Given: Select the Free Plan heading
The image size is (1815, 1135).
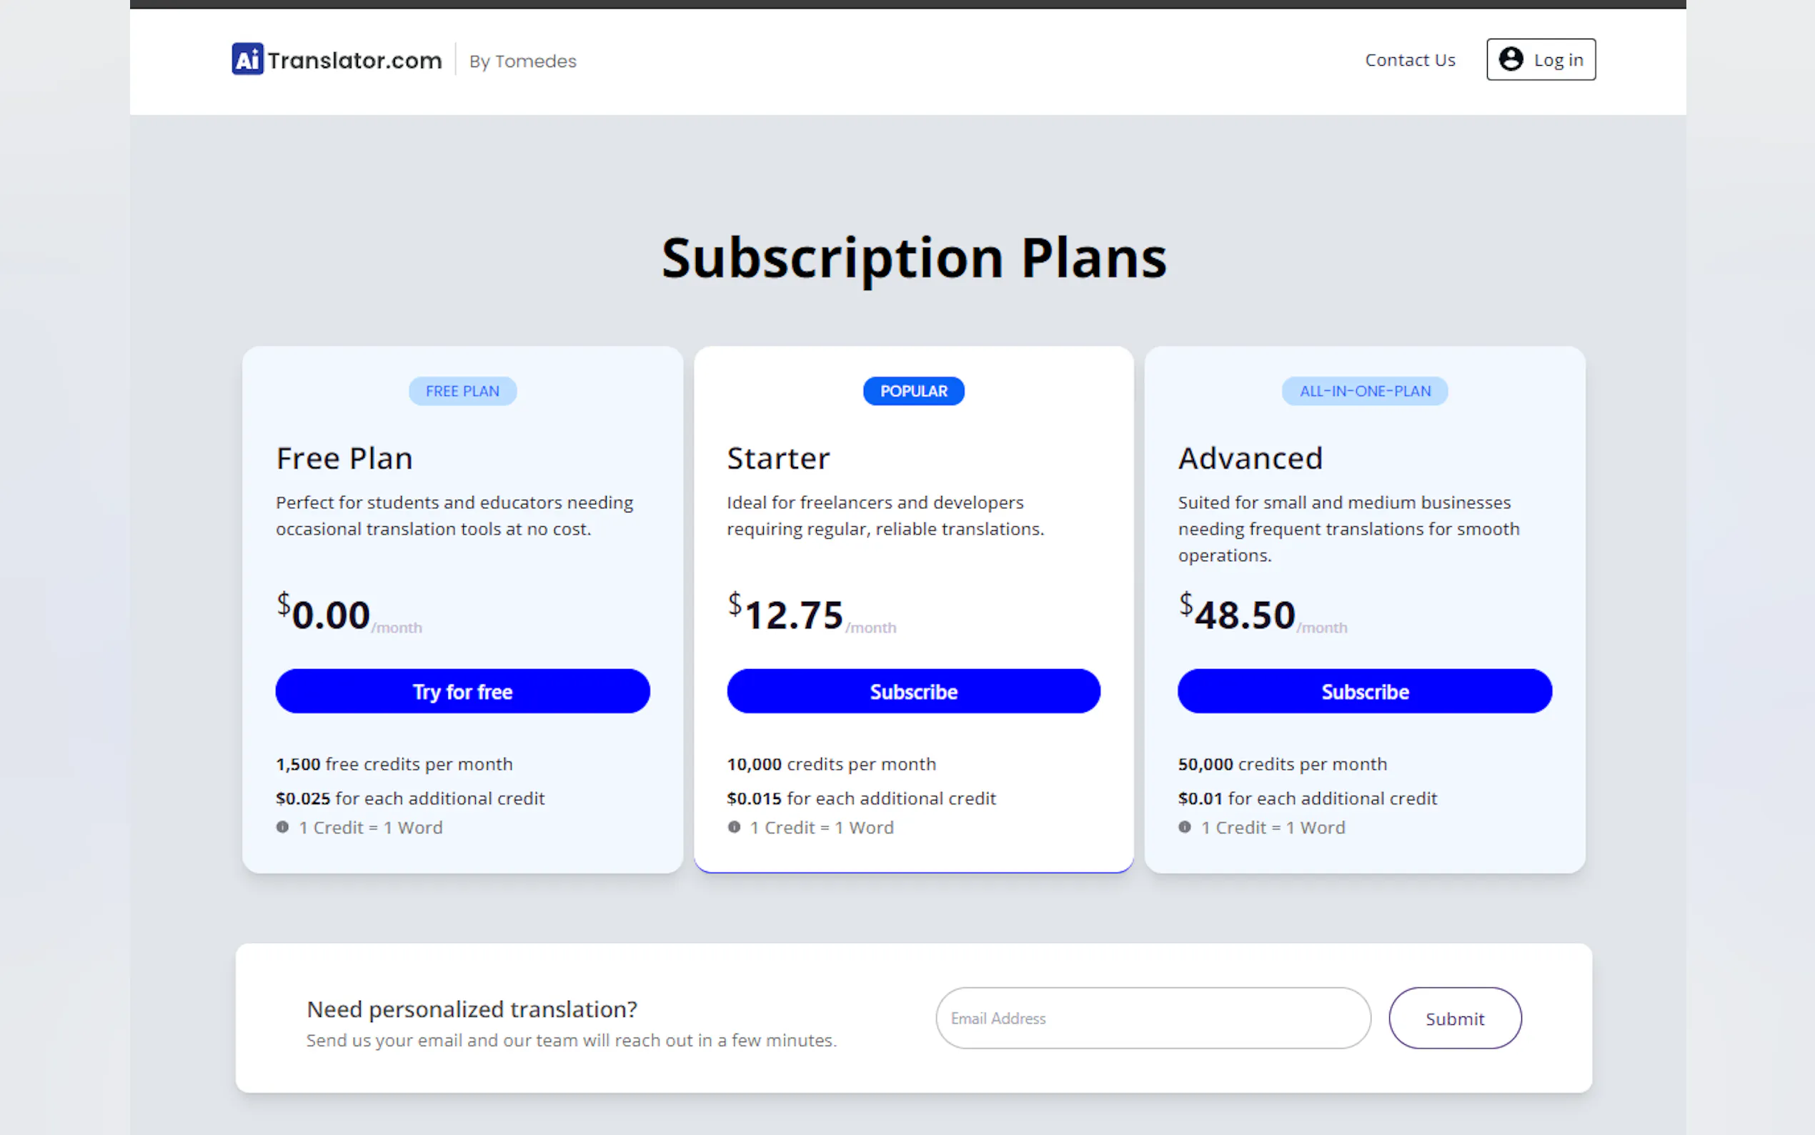Looking at the screenshot, I should [344, 458].
